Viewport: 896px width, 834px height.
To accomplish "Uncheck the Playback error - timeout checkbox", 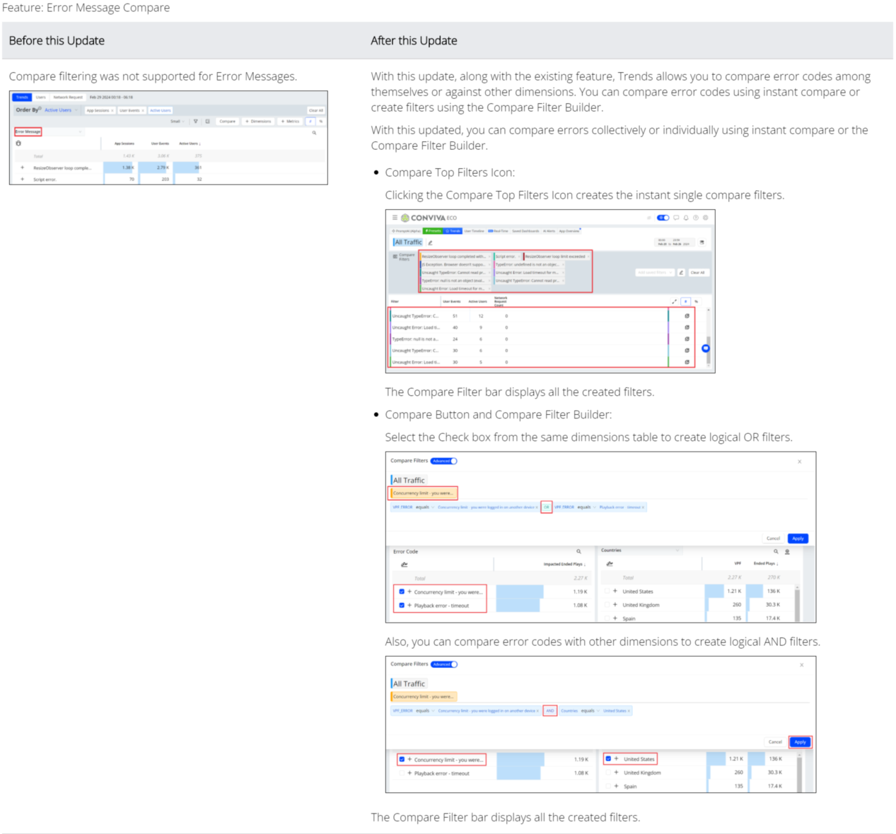I will tap(402, 606).
